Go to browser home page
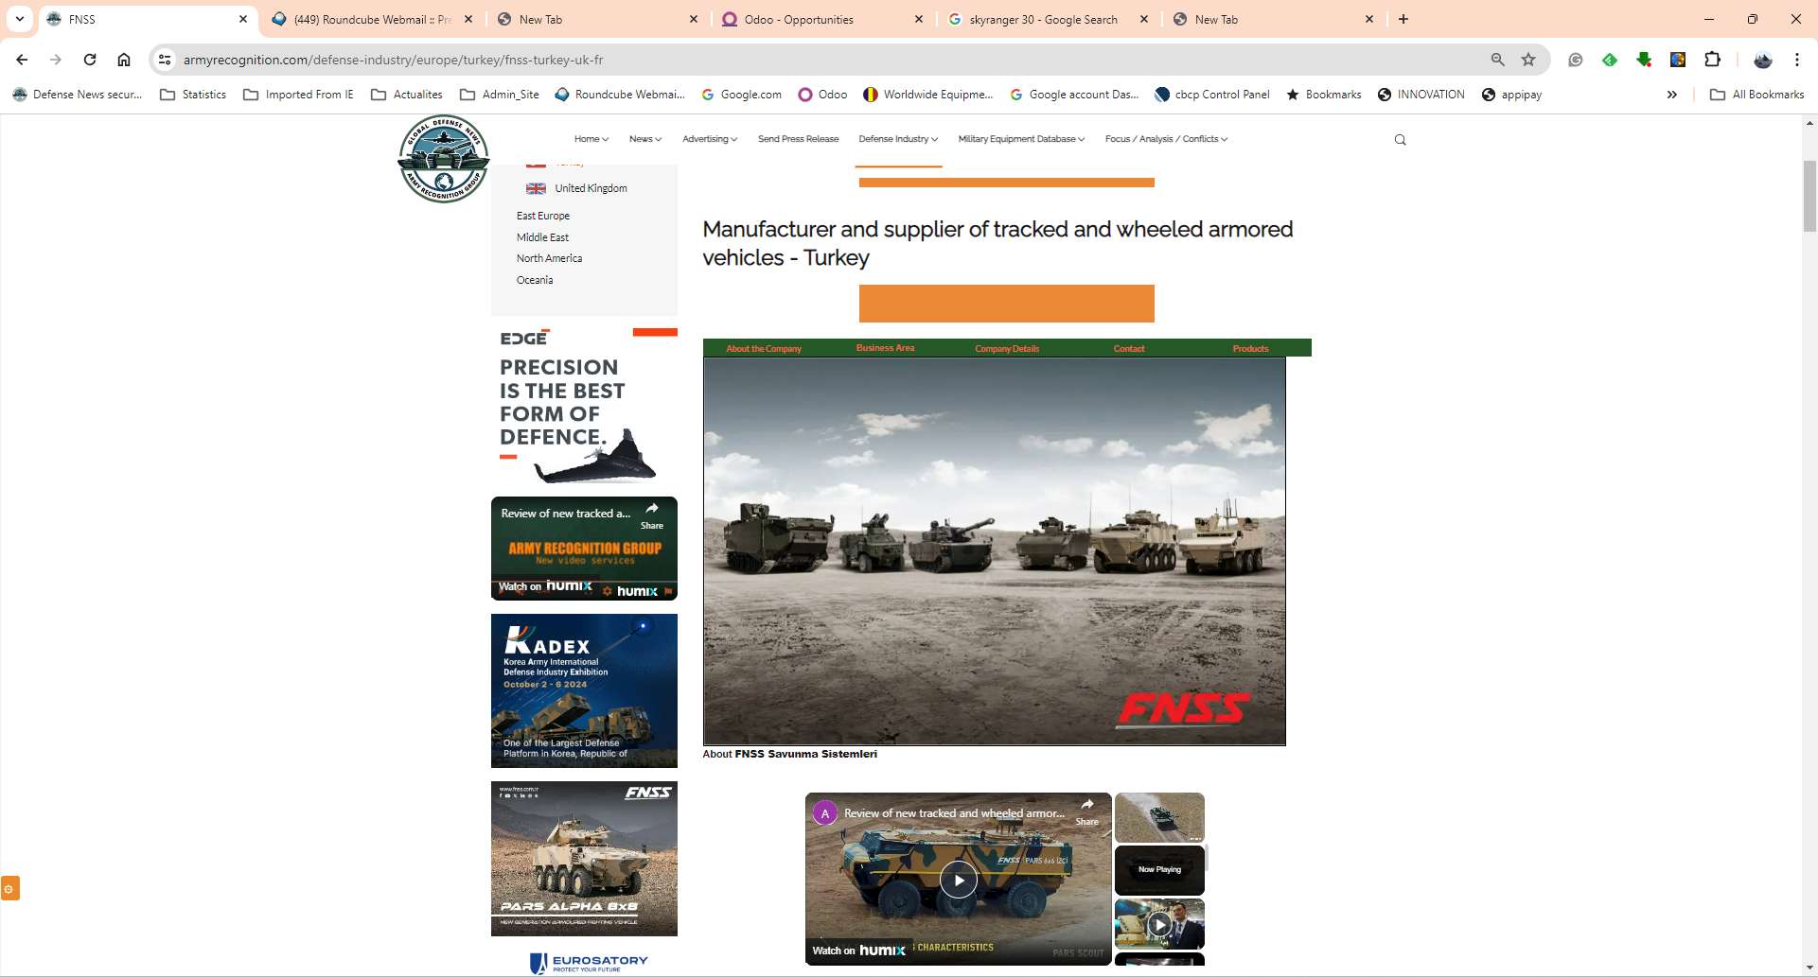This screenshot has width=1818, height=977. [x=124, y=60]
